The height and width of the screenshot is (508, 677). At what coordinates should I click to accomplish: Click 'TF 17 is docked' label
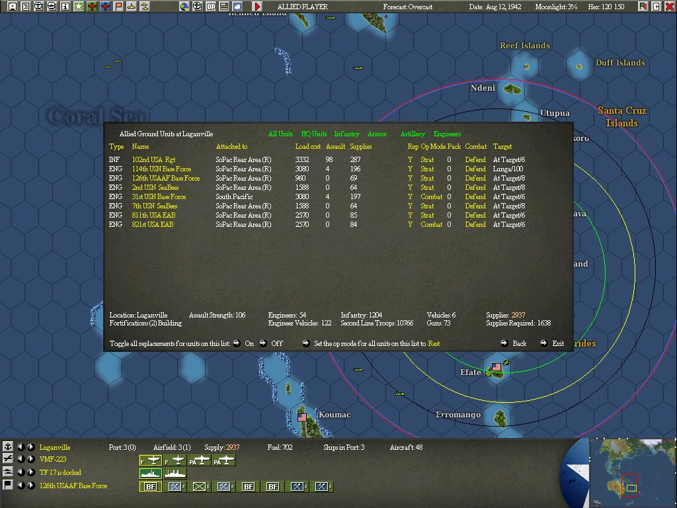[x=60, y=472]
